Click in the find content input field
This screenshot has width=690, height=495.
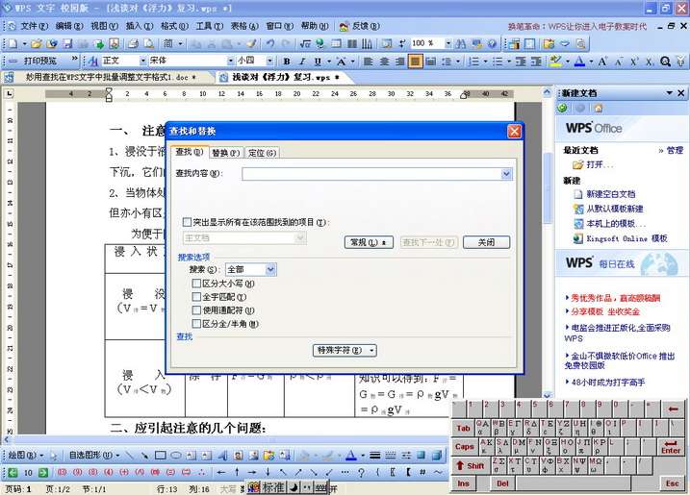coord(371,174)
